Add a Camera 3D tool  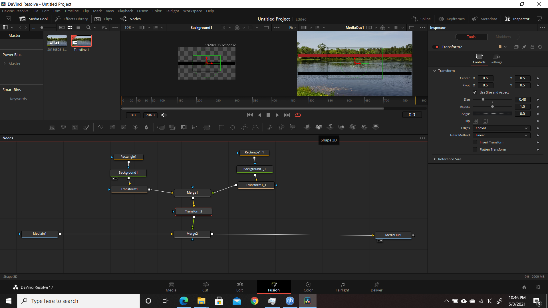pos(353,127)
